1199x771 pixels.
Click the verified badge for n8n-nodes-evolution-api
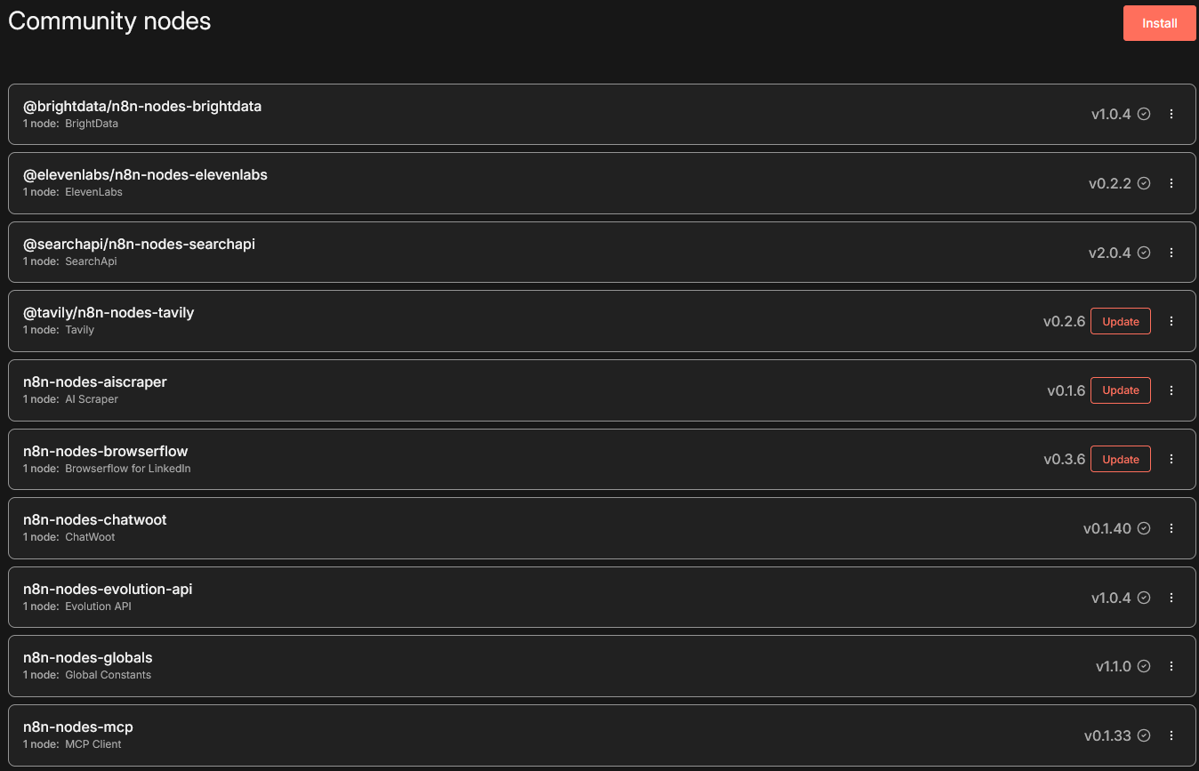coord(1145,598)
